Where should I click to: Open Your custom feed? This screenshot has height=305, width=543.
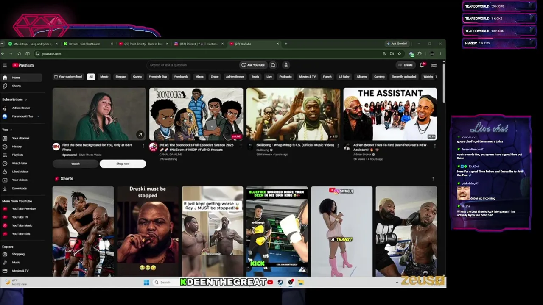[x=68, y=77]
